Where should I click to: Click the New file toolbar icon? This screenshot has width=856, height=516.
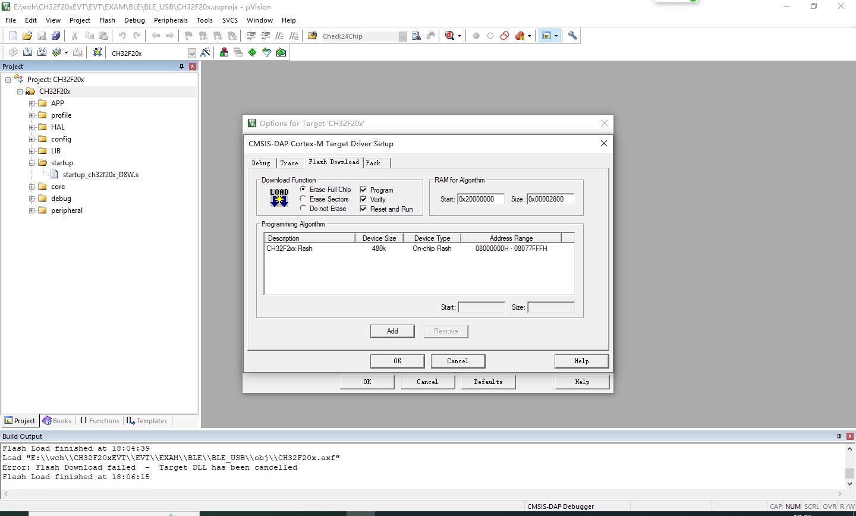coord(13,36)
